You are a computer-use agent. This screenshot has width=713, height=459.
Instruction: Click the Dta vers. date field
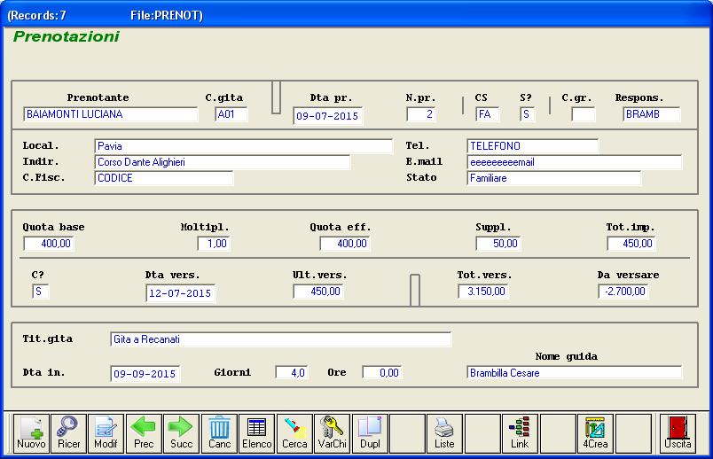(181, 293)
